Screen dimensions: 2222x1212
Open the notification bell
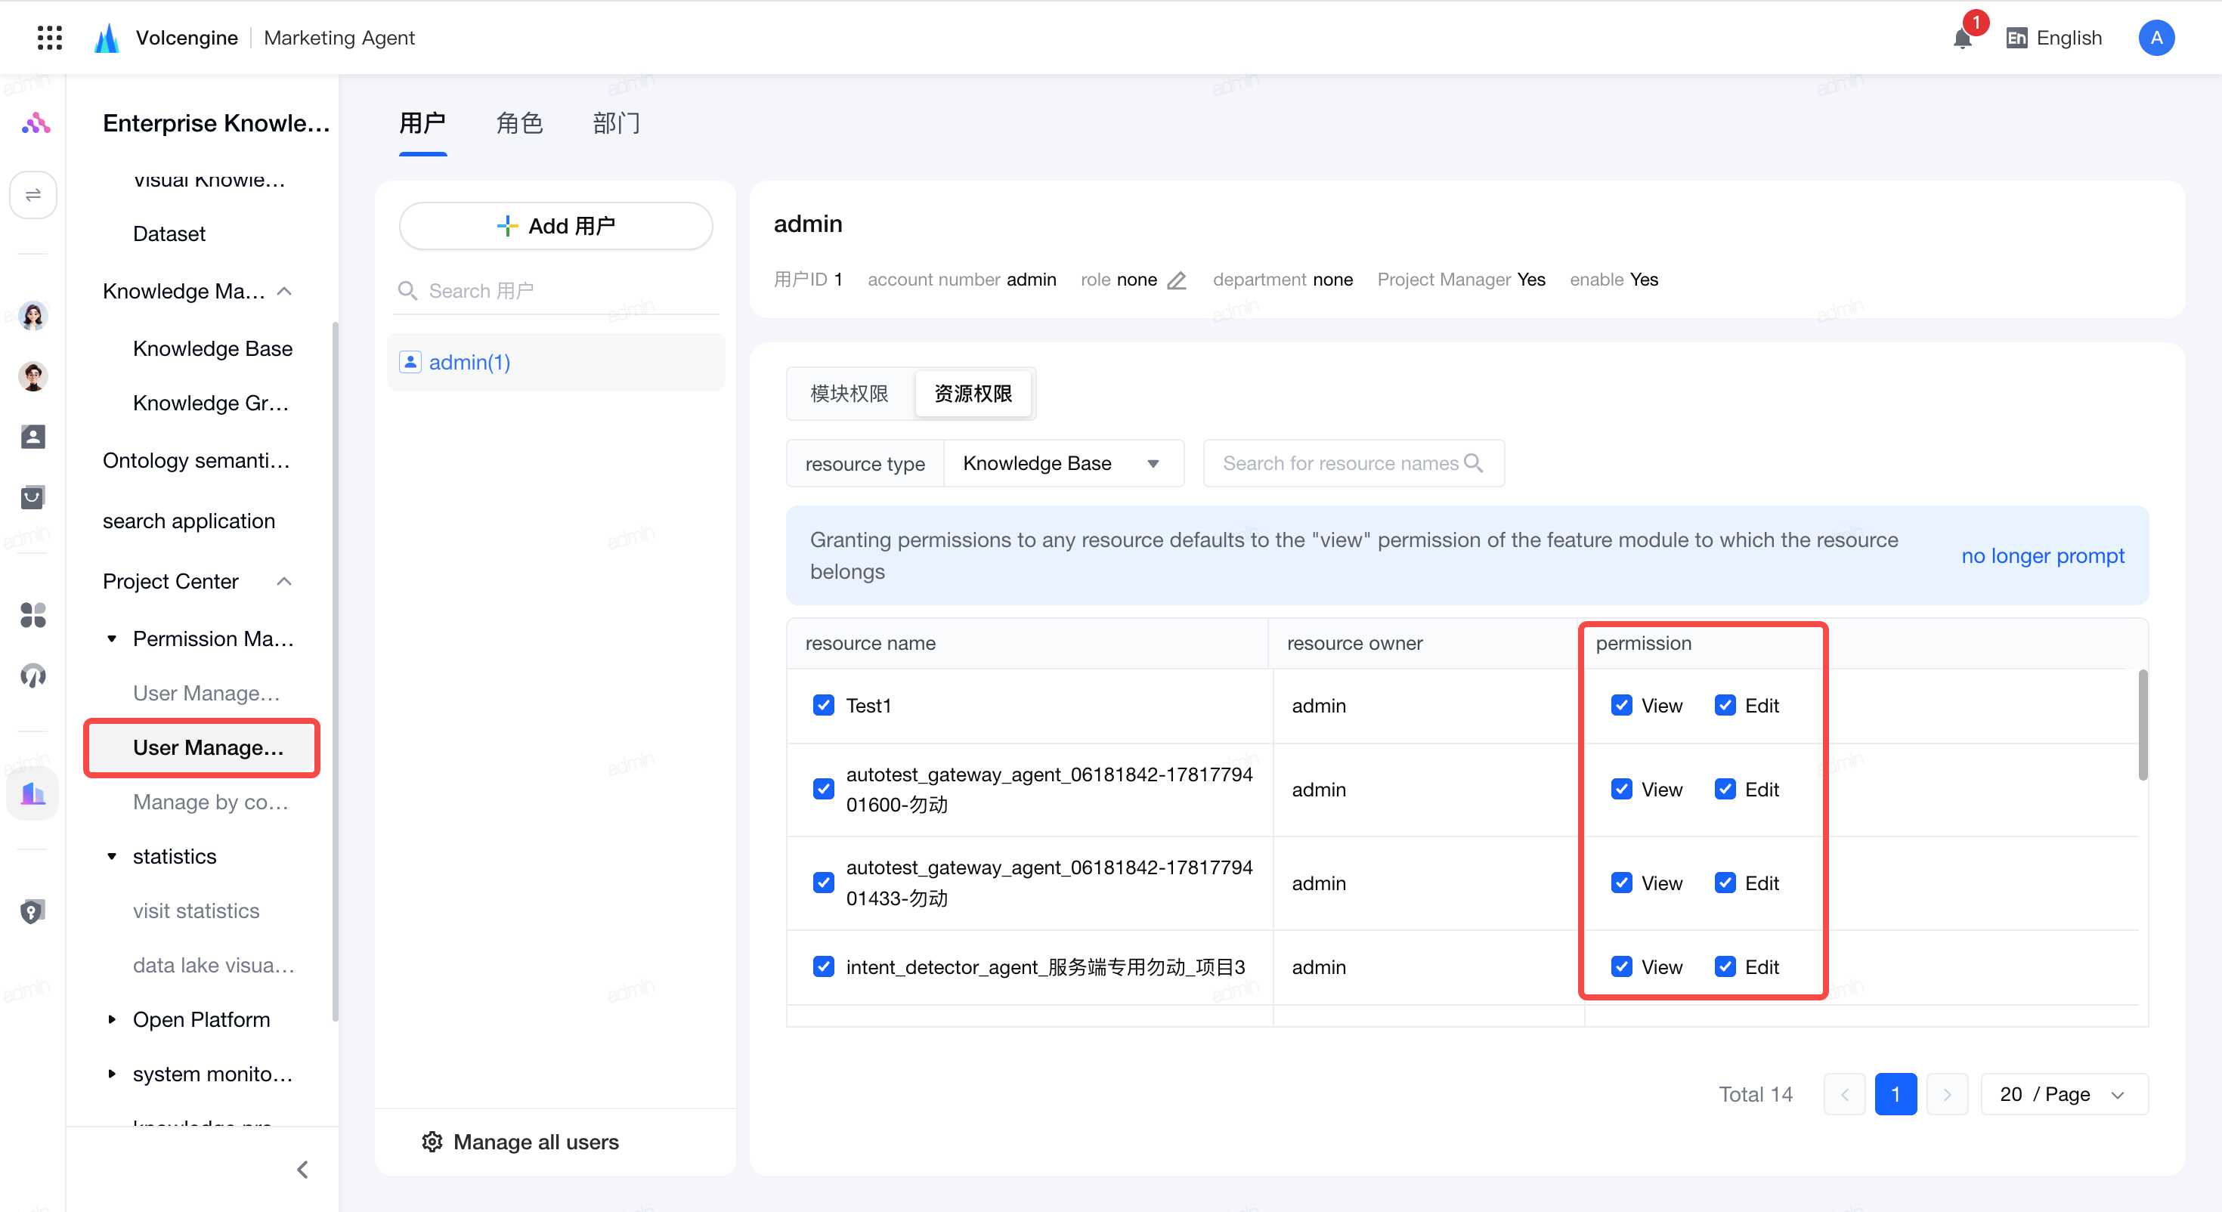coord(1962,38)
